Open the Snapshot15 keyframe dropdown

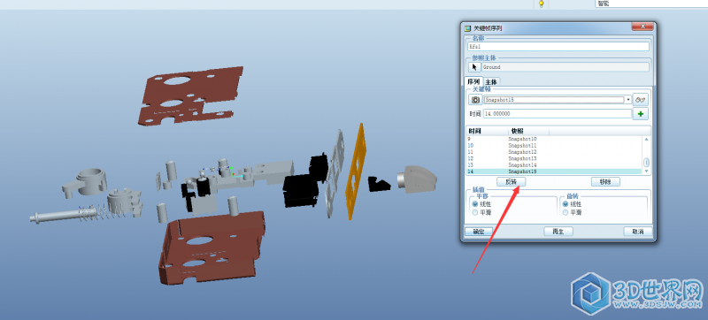(628, 100)
